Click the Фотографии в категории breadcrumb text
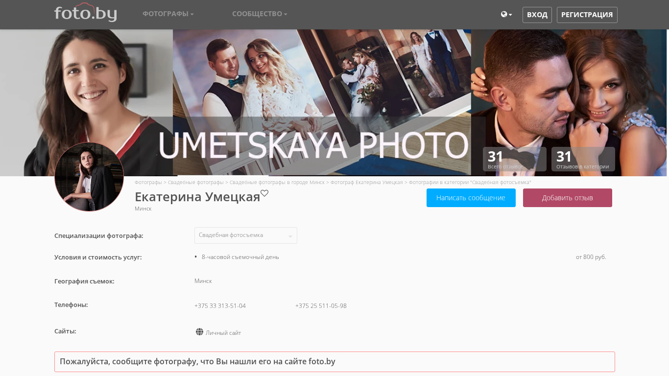The width and height of the screenshot is (669, 376). [470, 182]
